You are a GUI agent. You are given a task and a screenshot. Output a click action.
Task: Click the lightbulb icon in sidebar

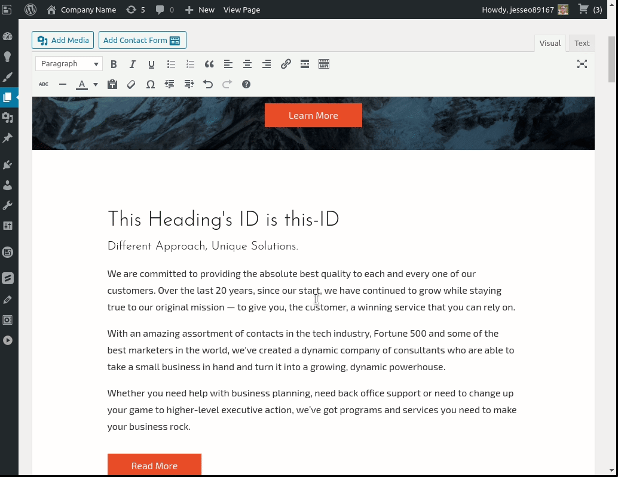8,57
